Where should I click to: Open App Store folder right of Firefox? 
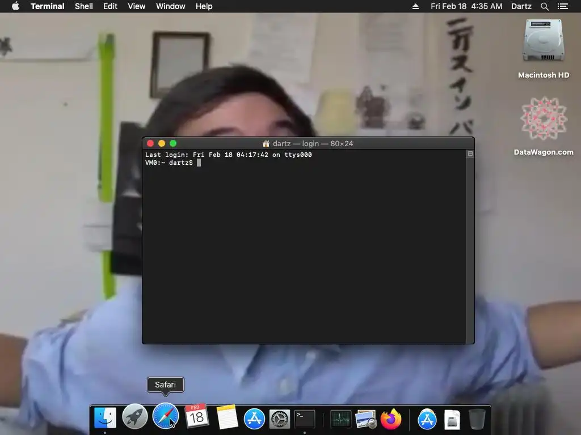coord(427,419)
